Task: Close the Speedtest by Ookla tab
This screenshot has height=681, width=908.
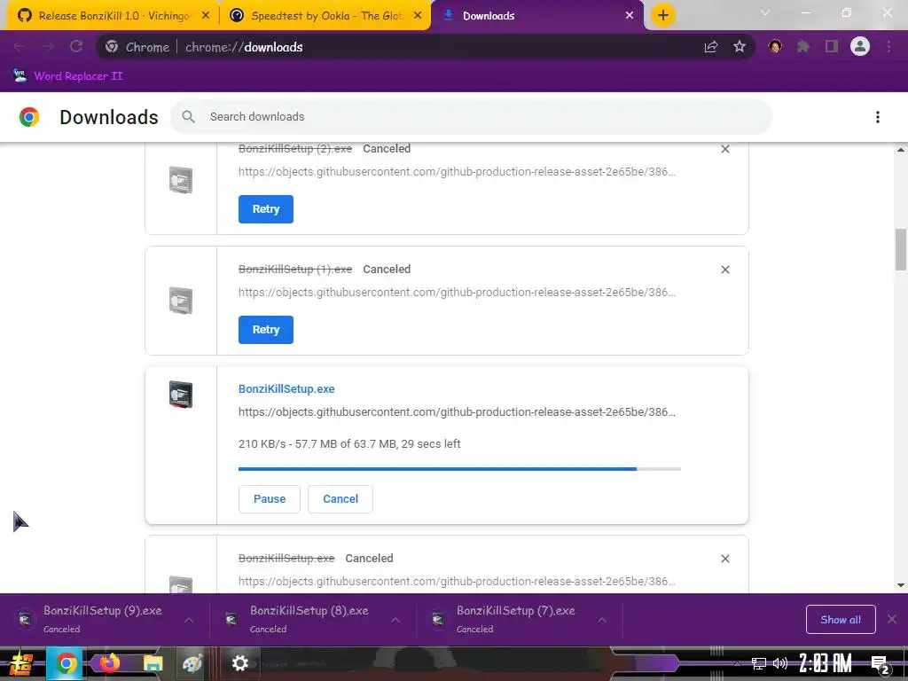Action: pos(418,16)
